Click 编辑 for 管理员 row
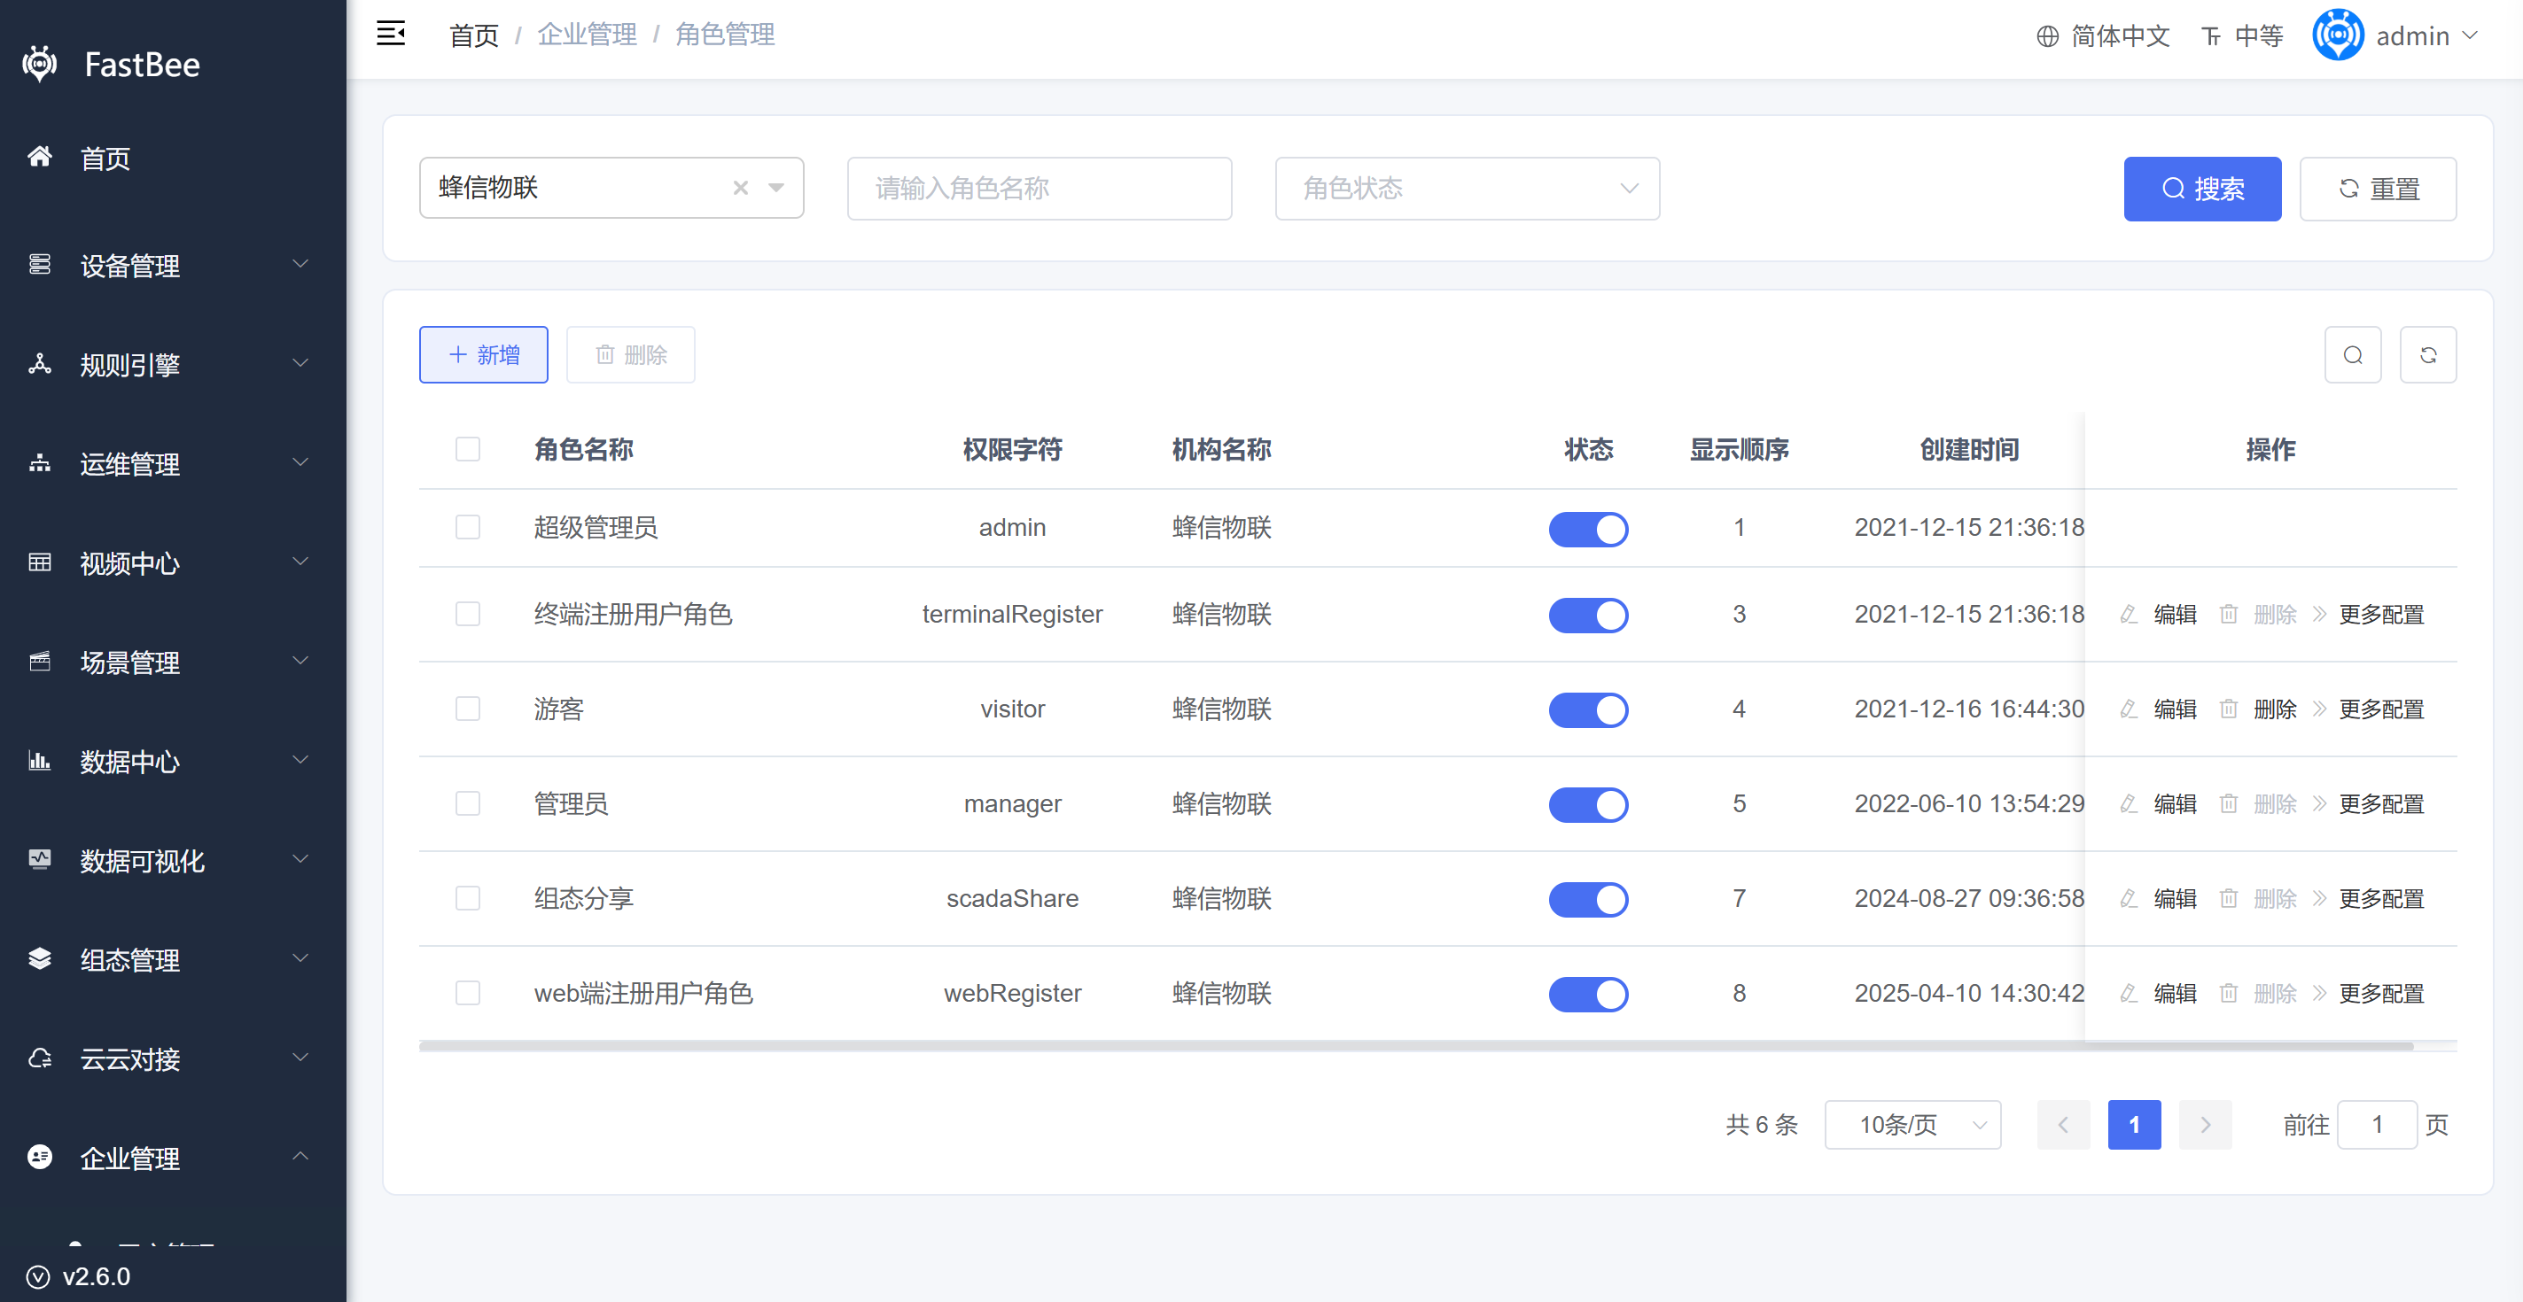 pyautogui.click(x=2175, y=803)
